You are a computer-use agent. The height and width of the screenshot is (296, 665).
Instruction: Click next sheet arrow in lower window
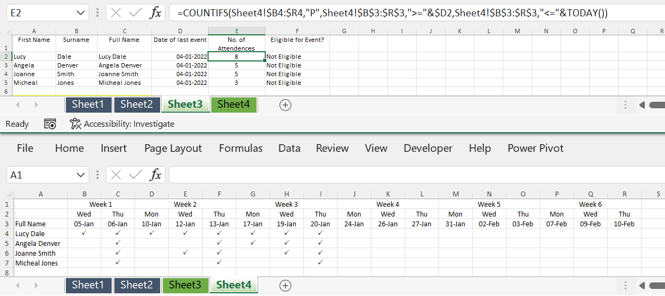point(36,285)
